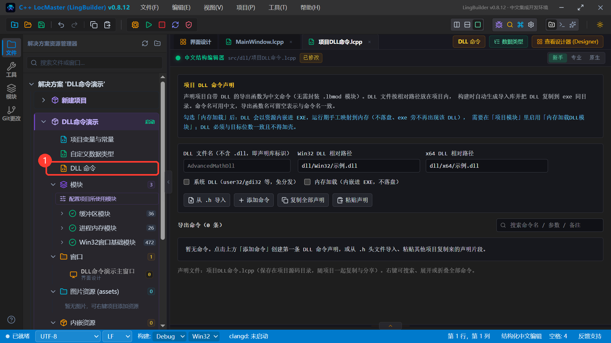Image resolution: width=611 pixels, height=343 pixels.
Task: Open the Win32 platform dropdown
Action: [x=204, y=336]
